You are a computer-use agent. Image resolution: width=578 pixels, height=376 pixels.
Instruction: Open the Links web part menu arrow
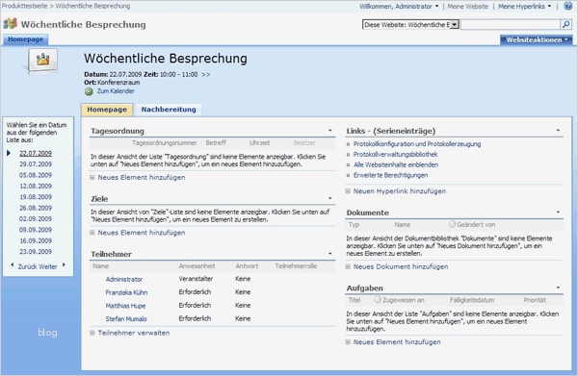pos(558,130)
